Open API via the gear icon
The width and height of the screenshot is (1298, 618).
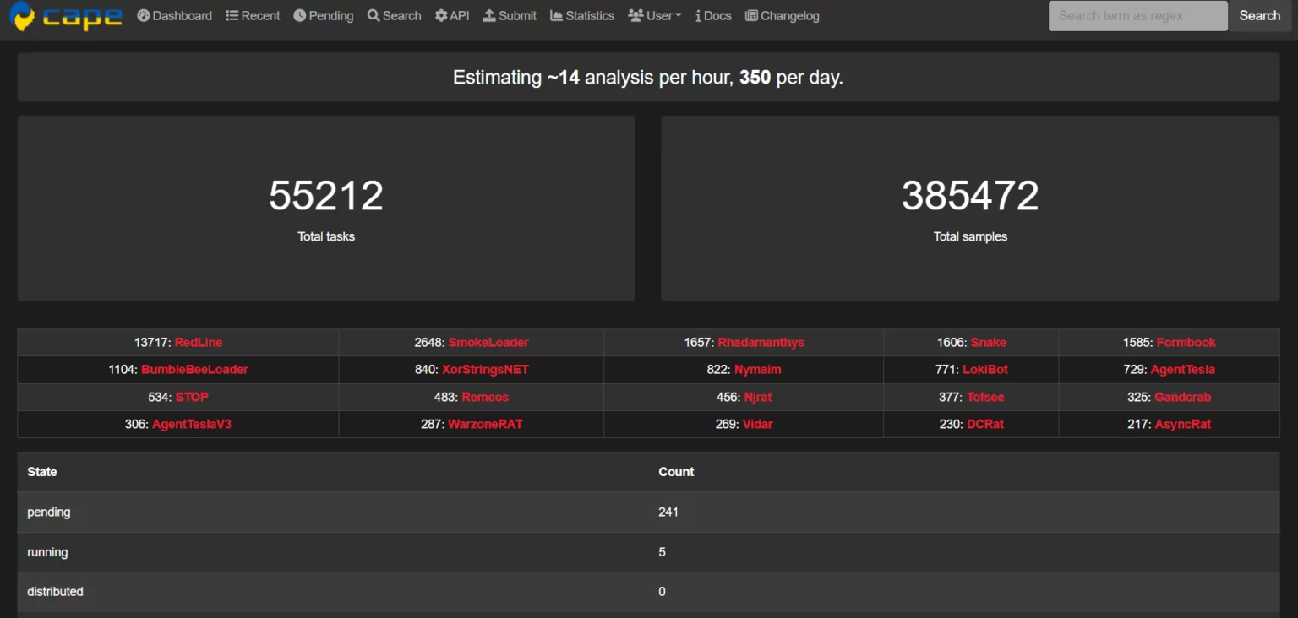pos(440,15)
